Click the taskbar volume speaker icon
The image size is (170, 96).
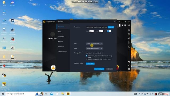(x=153, y=94)
